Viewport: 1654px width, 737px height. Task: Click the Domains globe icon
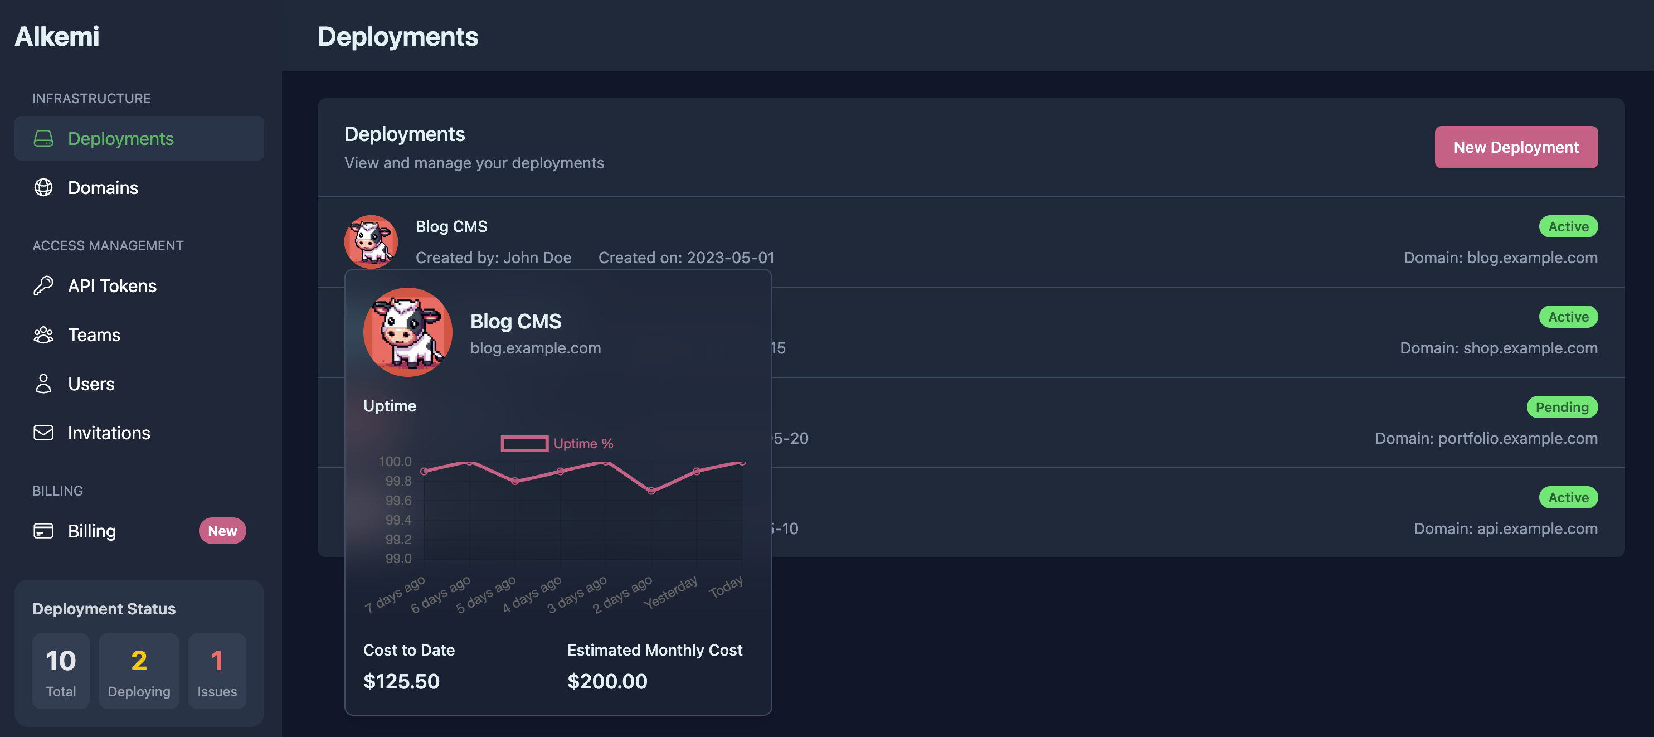point(43,188)
